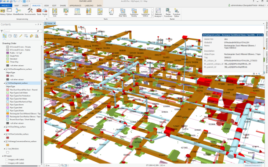Collapse the IfcFlowSegment_surface layer legend
Viewport: 268px width, 167px height.
tap(4, 83)
